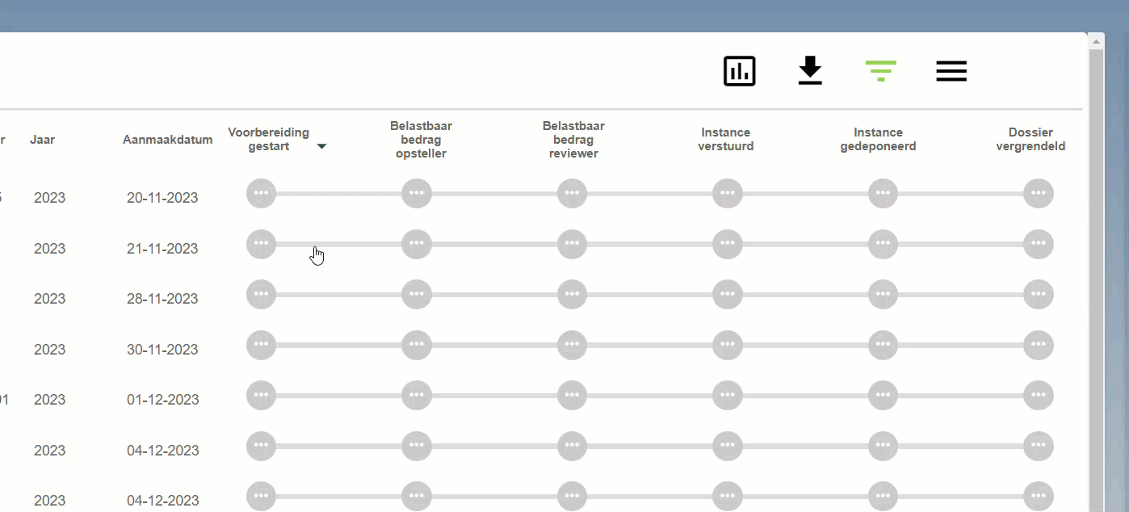Click Belastbaar bedrag opsteller status for 21-11-2023
Screen dimensions: 1129x512
pyautogui.click(x=417, y=244)
